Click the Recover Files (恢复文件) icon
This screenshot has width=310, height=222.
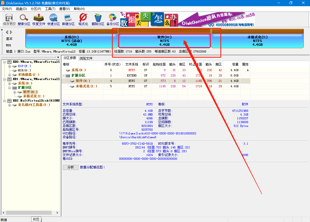click(x=39, y=20)
